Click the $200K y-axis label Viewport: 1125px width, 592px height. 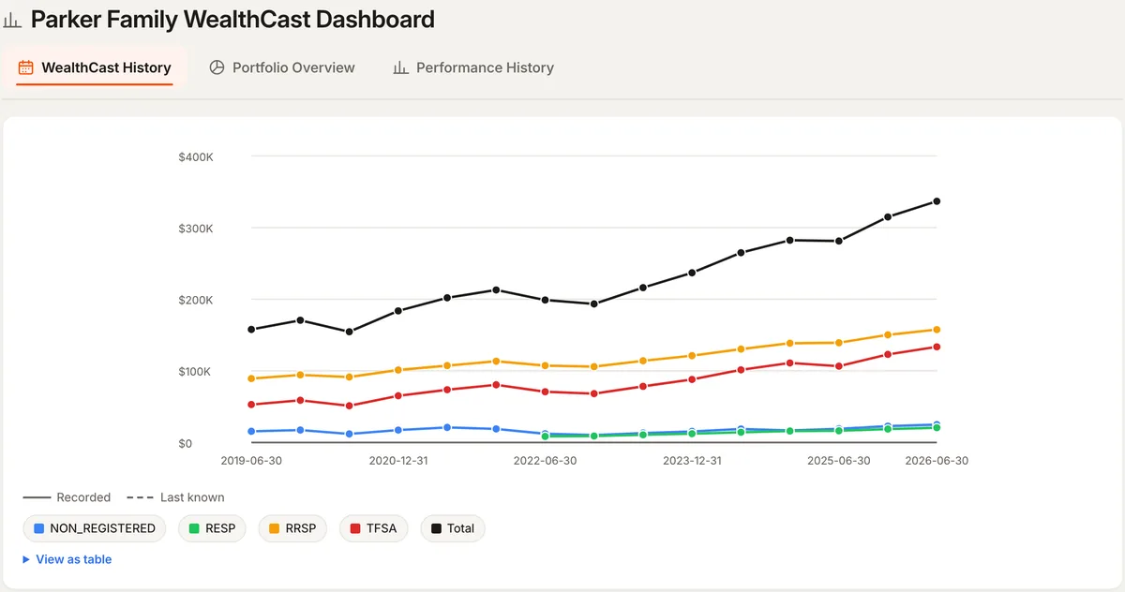tap(196, 301)
